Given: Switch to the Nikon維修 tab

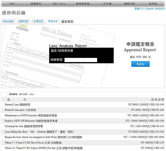Looking at the screenshot, I should coord(8,22).
